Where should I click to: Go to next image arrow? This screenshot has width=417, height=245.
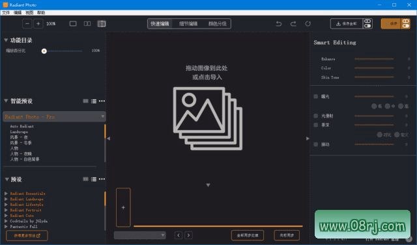click(188, 235)
